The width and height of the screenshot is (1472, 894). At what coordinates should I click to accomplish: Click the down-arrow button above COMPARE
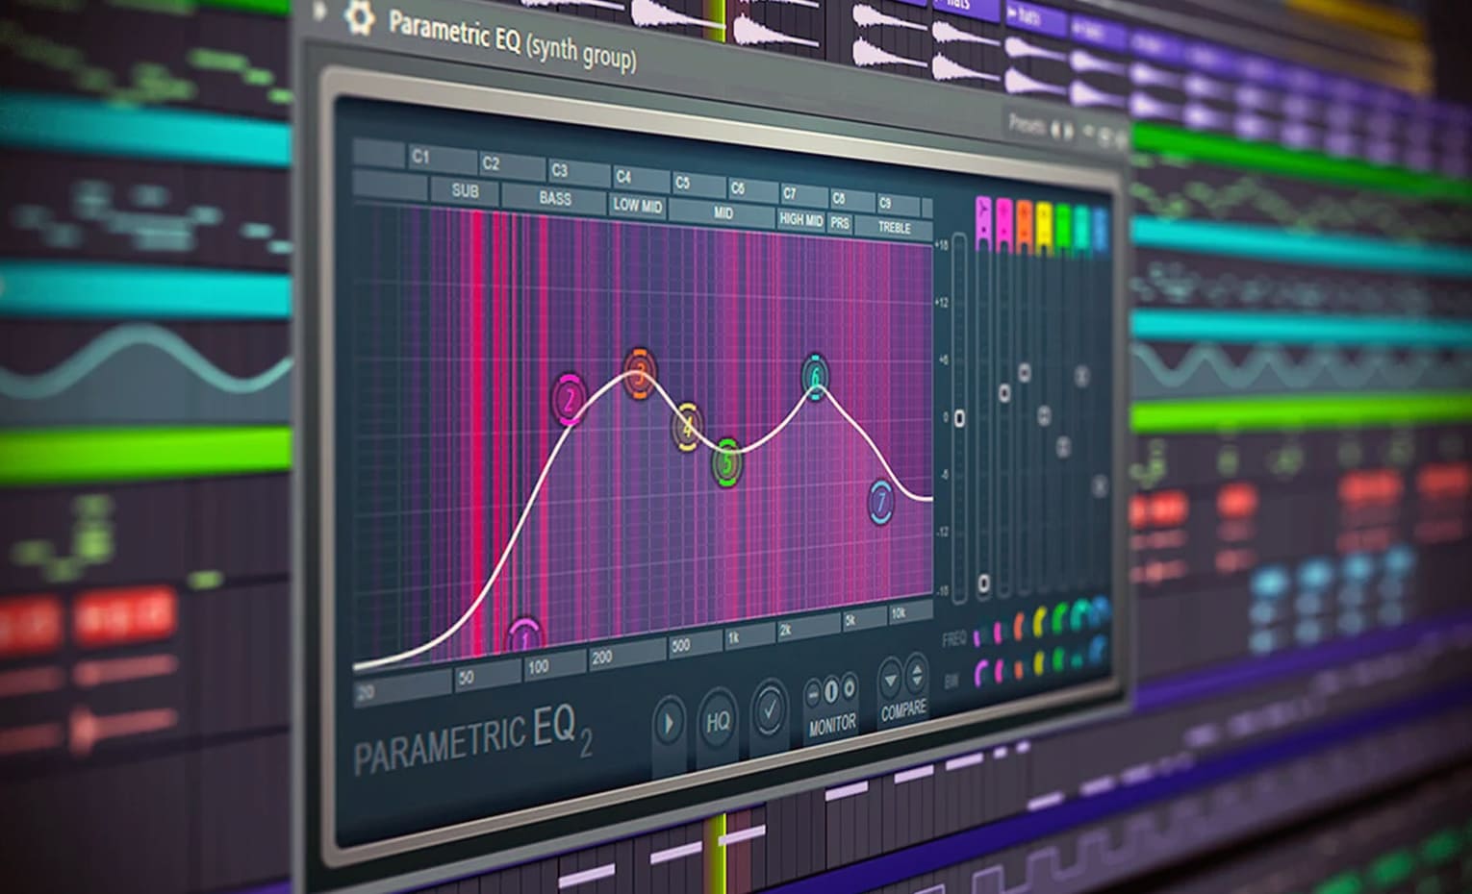891,680
